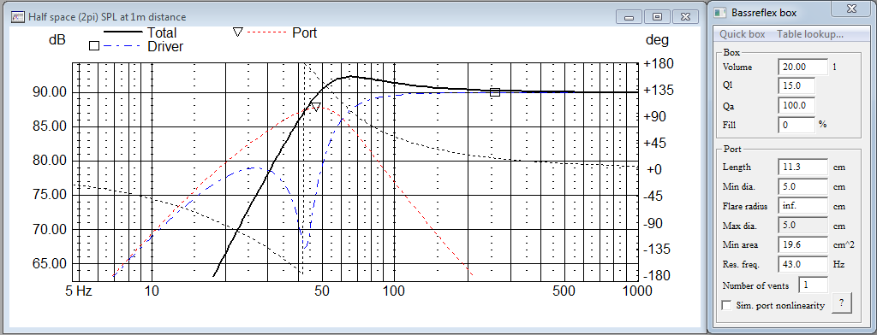Maximize the SPL graph window
The width and height of the screenshot is (877, 335).
point(657,17)
